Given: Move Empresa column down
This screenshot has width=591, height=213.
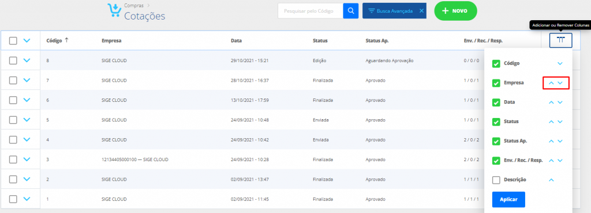Looking at the screenshot, I should click(560, 83).
